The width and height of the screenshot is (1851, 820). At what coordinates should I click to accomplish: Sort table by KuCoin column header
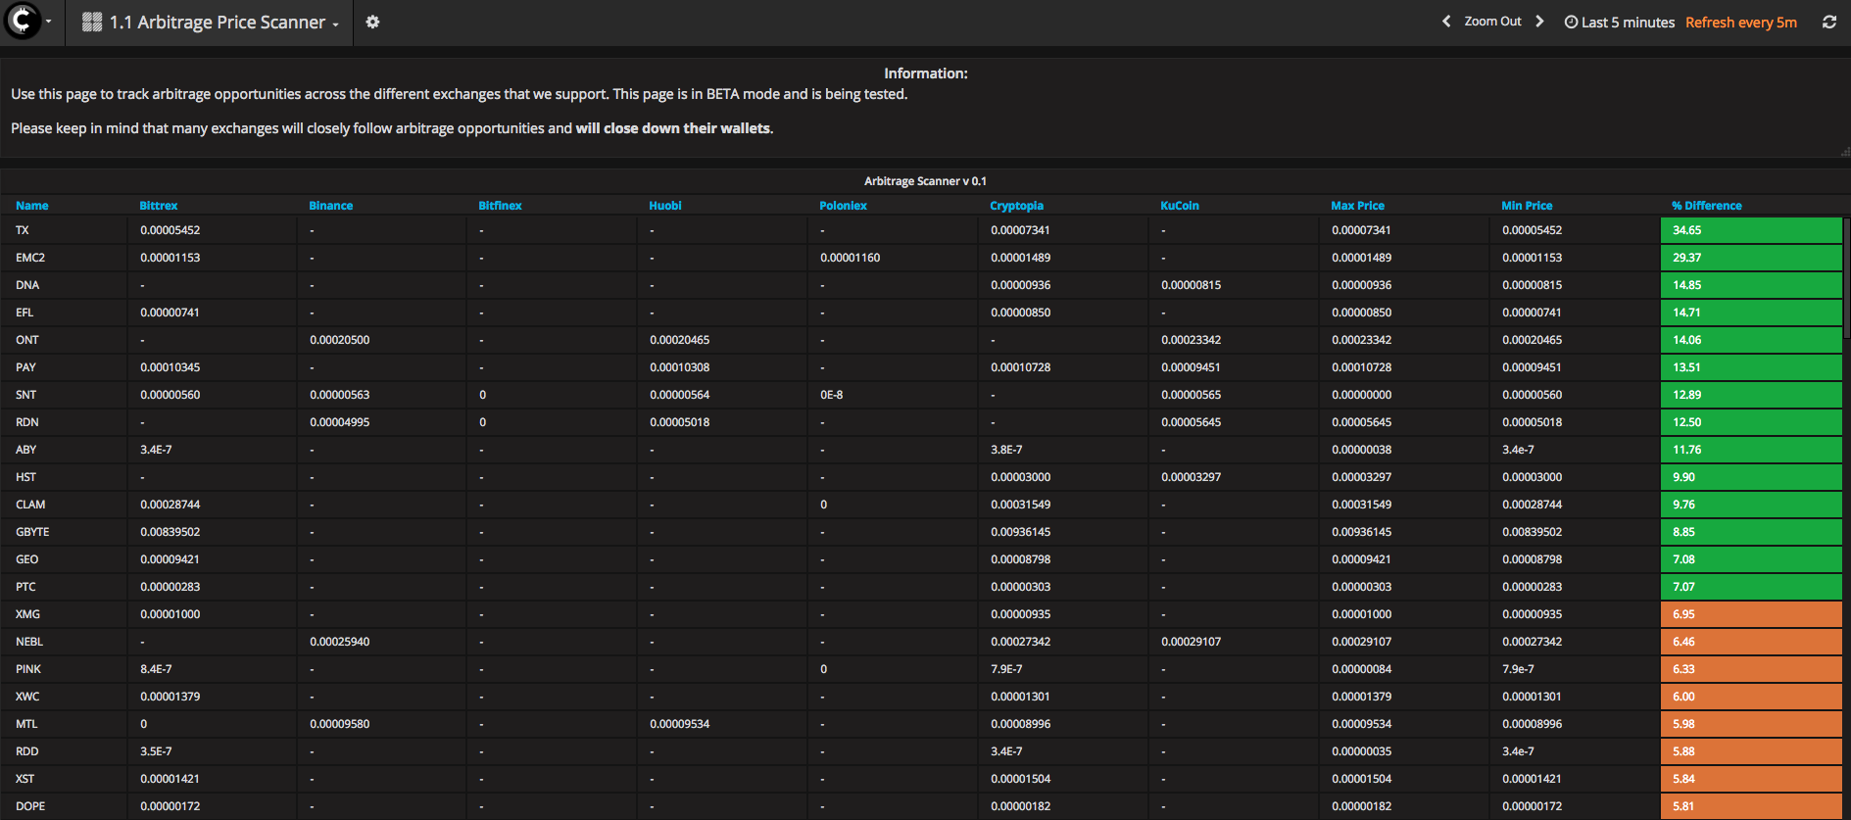pyautogui.click(x=1180, y=206)
